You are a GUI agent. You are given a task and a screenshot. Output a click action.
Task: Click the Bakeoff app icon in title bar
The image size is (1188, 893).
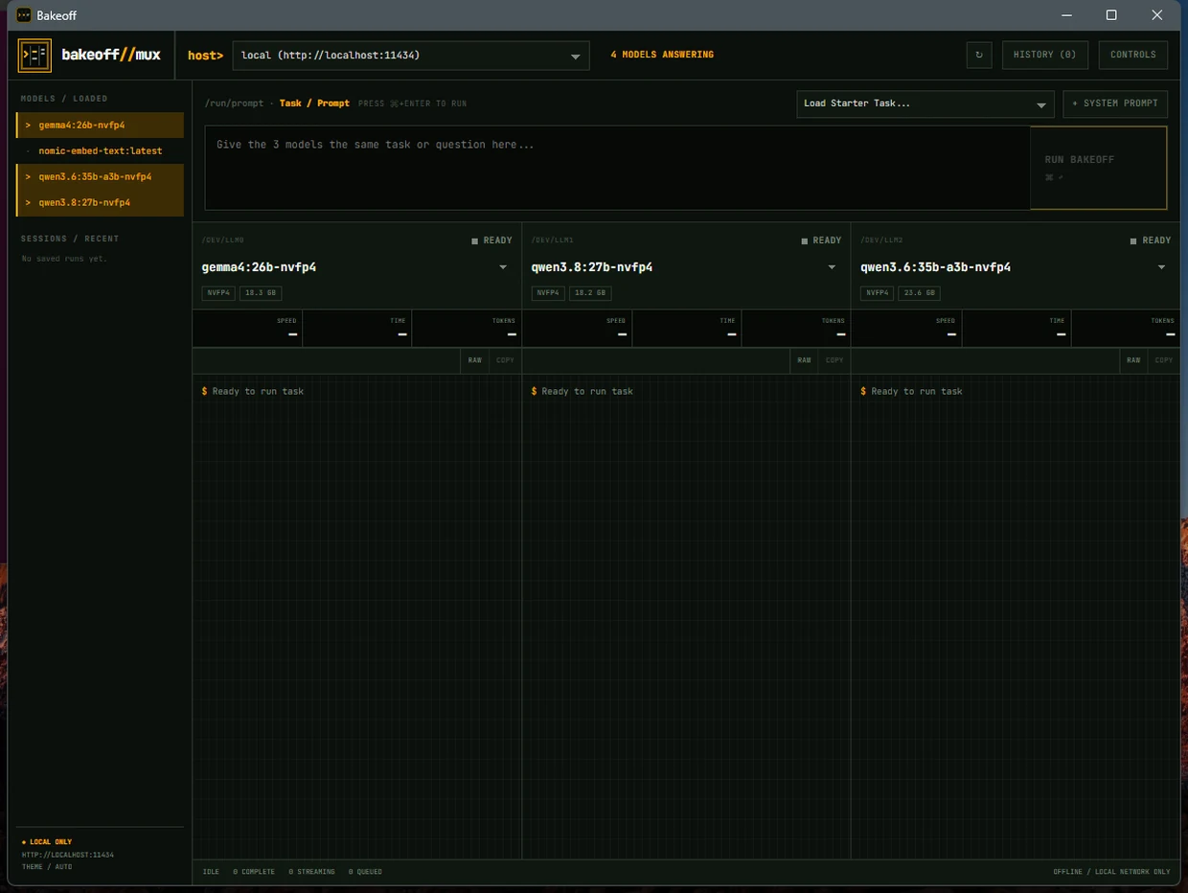(24, 15)
